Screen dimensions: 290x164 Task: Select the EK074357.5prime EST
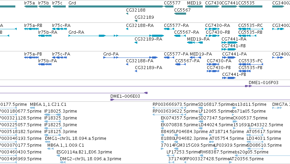click(163, 121)
